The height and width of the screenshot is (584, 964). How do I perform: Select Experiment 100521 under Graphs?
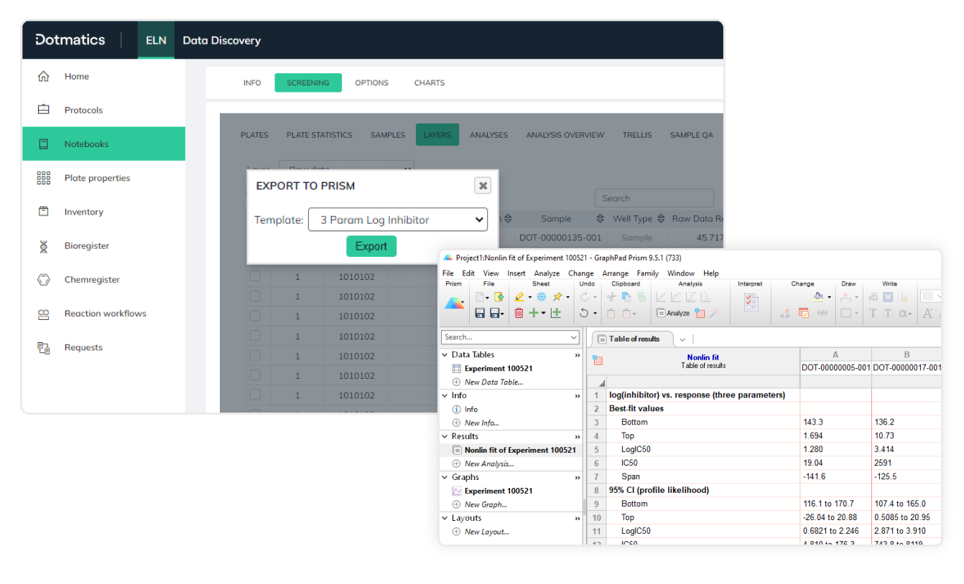coord(499,491)
